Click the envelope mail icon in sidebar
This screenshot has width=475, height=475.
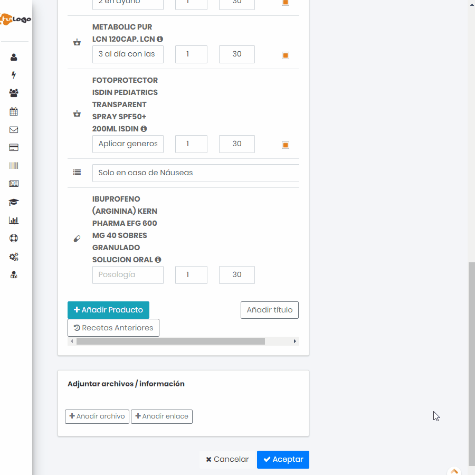(14, 129)
